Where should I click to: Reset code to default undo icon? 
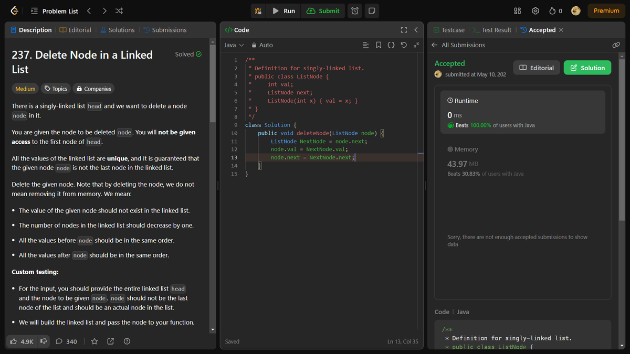pos(404,45)
